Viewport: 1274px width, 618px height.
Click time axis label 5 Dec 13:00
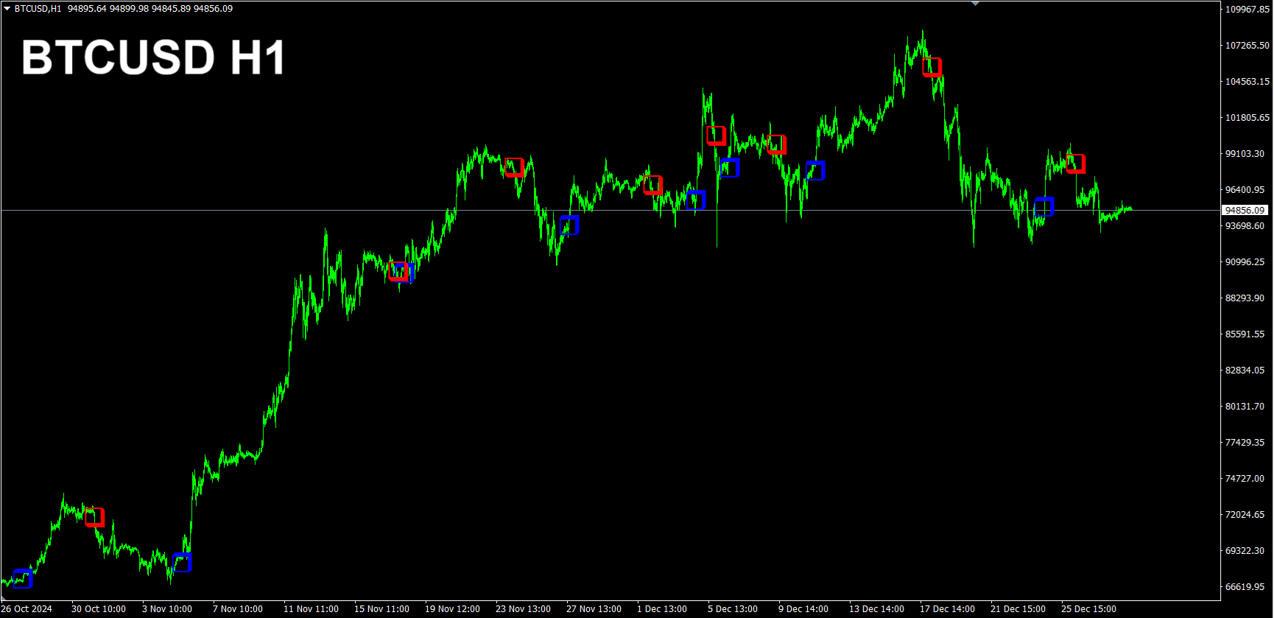click(733, 609)
